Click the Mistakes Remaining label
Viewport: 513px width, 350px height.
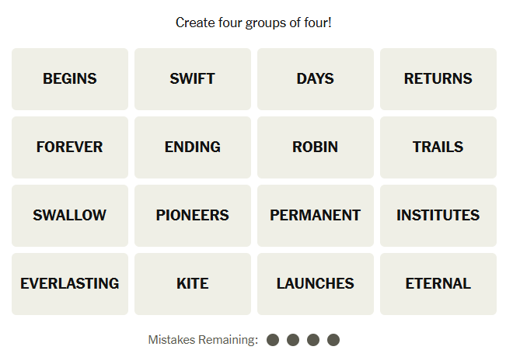tap(203, 340)
